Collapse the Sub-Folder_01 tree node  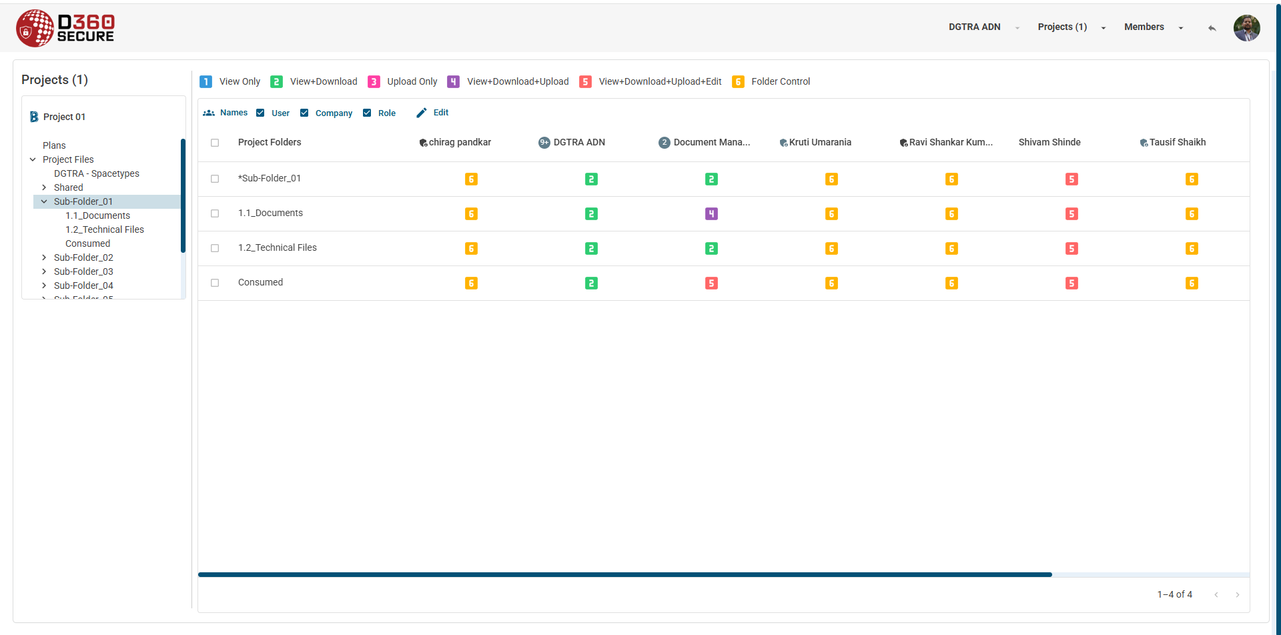44,201
